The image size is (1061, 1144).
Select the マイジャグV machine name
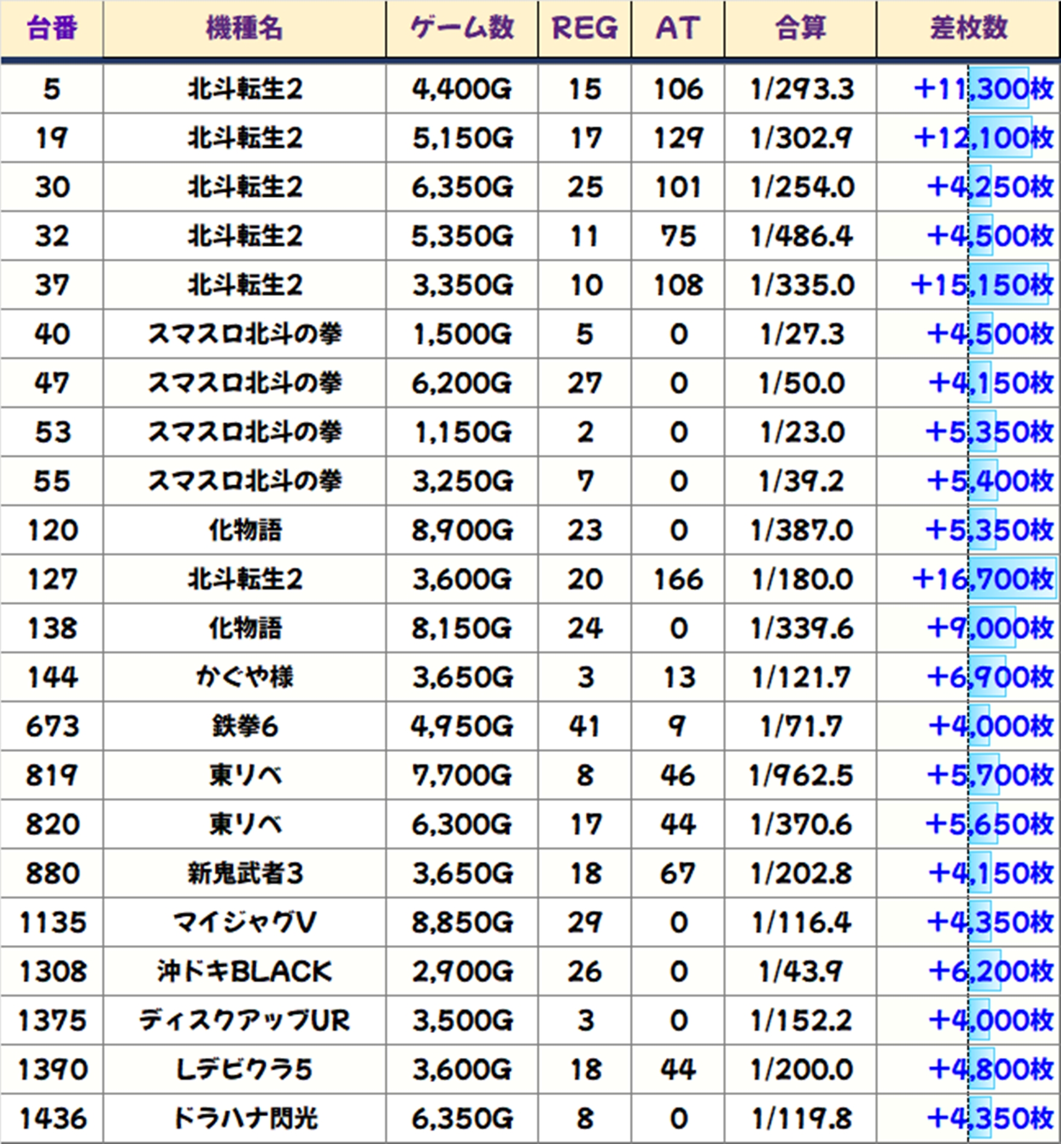coord(244,923)
